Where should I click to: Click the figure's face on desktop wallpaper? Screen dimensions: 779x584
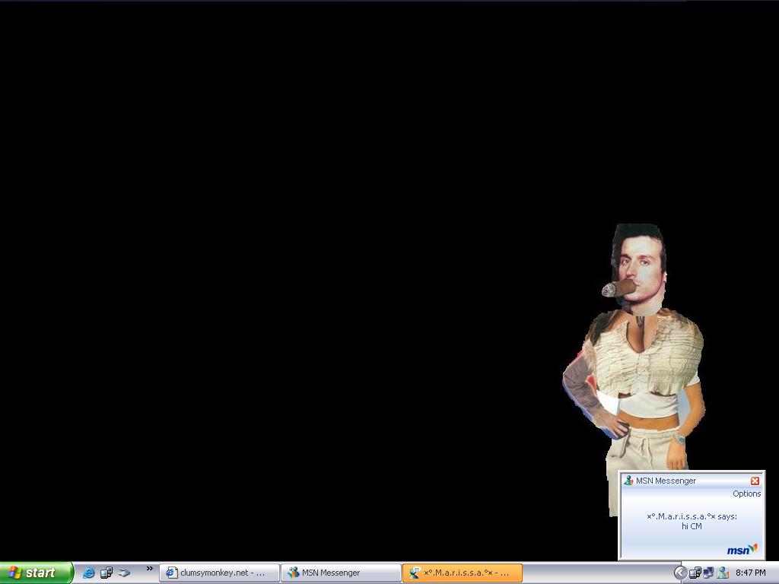tap(638, 266)
